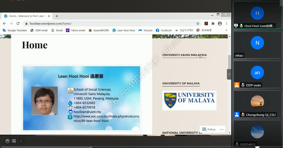Close the Home – Welcome to Prof. Lean's tab
Image resolution: width=283 pixels, height=148 pixels.
(49, 16)
